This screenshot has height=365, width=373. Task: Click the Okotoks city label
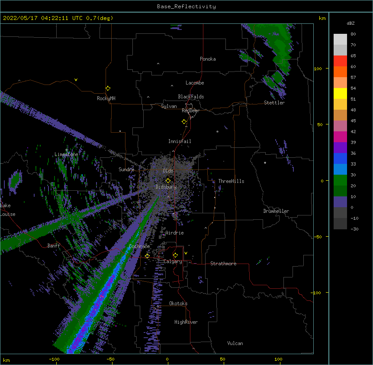pyautogui.click(x=178, y=303)
